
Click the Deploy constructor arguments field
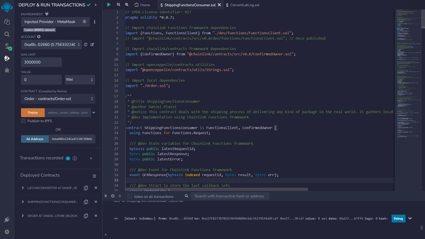tap(68, 112)
